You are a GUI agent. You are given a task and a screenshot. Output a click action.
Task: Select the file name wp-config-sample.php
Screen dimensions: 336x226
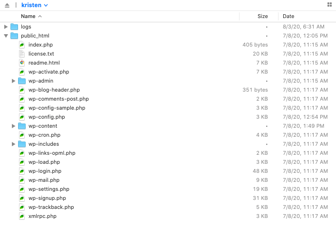pyautogui.click(x=57, y=108)
